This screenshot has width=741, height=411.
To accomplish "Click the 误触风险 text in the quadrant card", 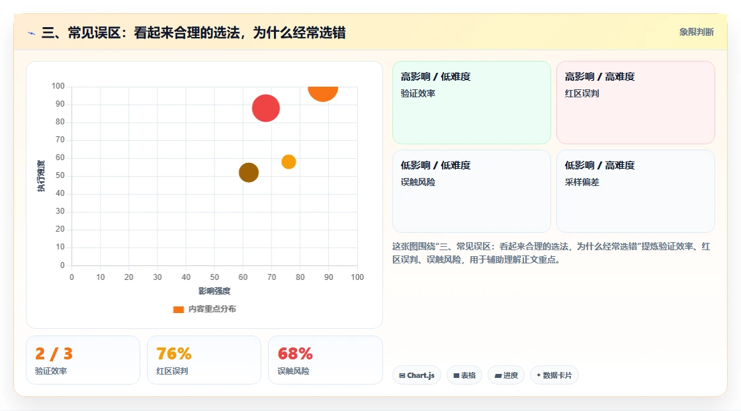I will (417, 182).
